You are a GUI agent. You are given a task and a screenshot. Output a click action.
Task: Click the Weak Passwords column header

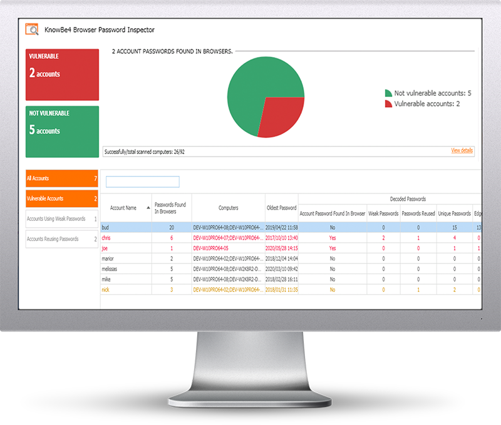383,213
